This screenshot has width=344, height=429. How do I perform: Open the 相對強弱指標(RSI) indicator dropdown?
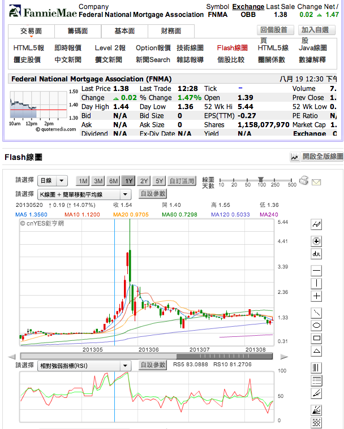tap(84, 366)
